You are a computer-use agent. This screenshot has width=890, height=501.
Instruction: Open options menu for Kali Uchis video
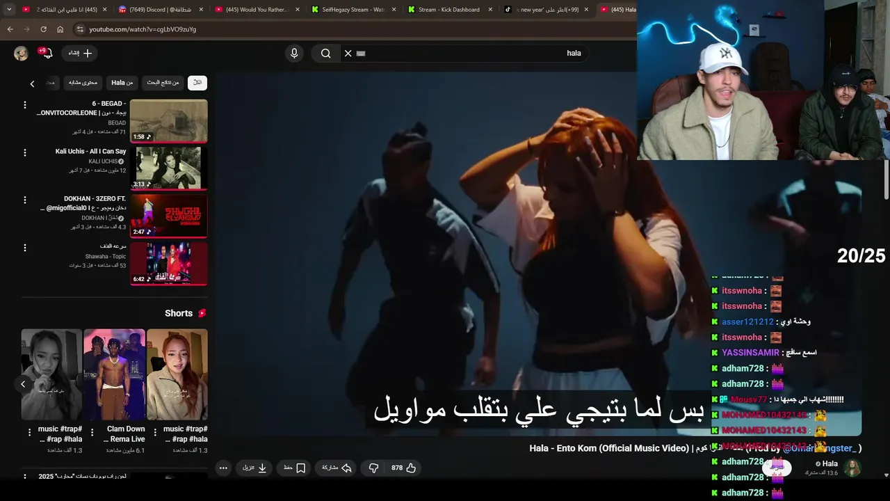25,152
